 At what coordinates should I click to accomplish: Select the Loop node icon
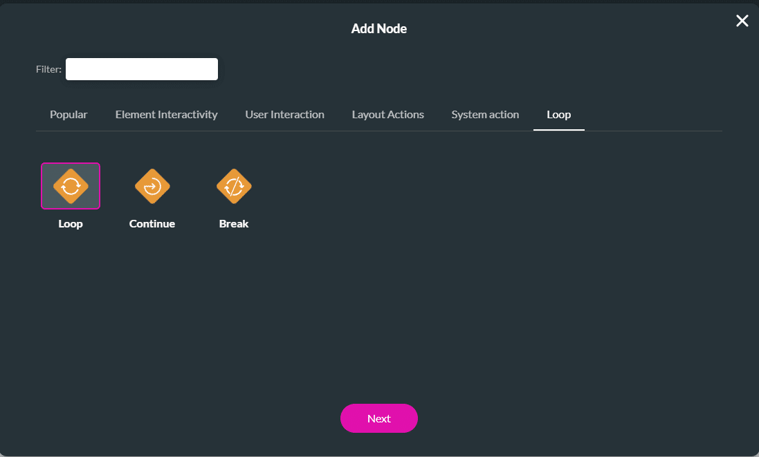(71, 186)
